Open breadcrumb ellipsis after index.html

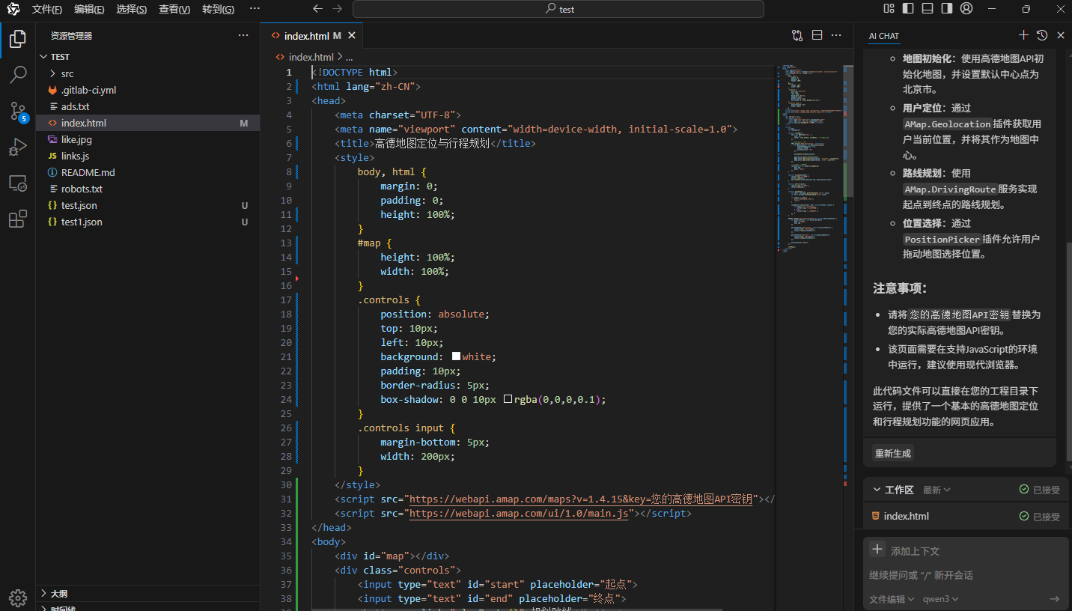(349, 57)
